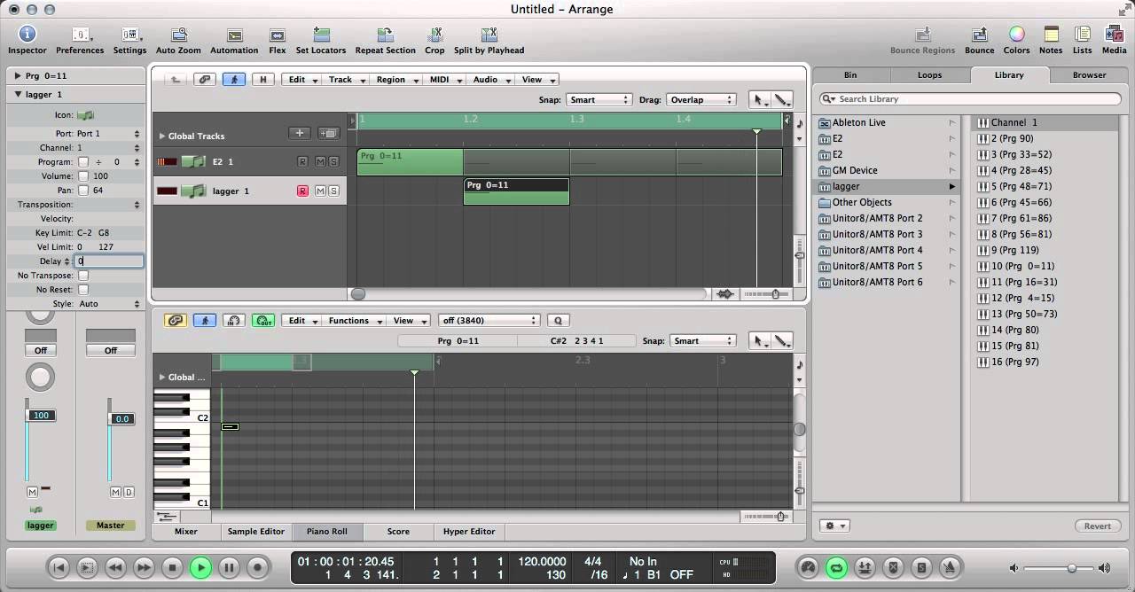Click the metronome button in transport
1135x592 pixels.
(950, 568)
